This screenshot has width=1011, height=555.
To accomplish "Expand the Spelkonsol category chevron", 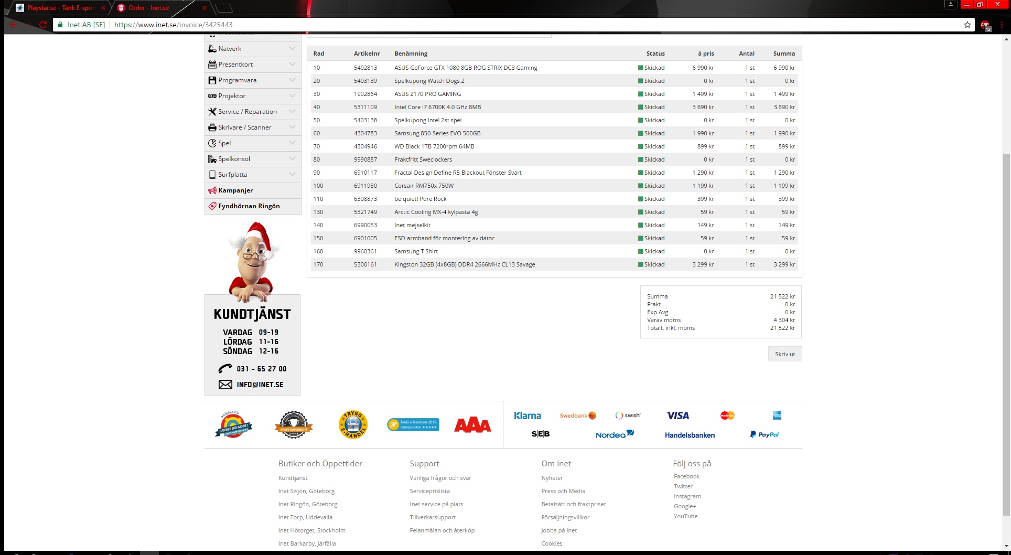I will pyautogui.click(x=292, y=158).
